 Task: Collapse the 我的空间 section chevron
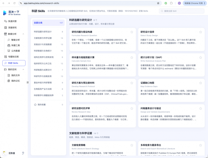coord(23,69)
